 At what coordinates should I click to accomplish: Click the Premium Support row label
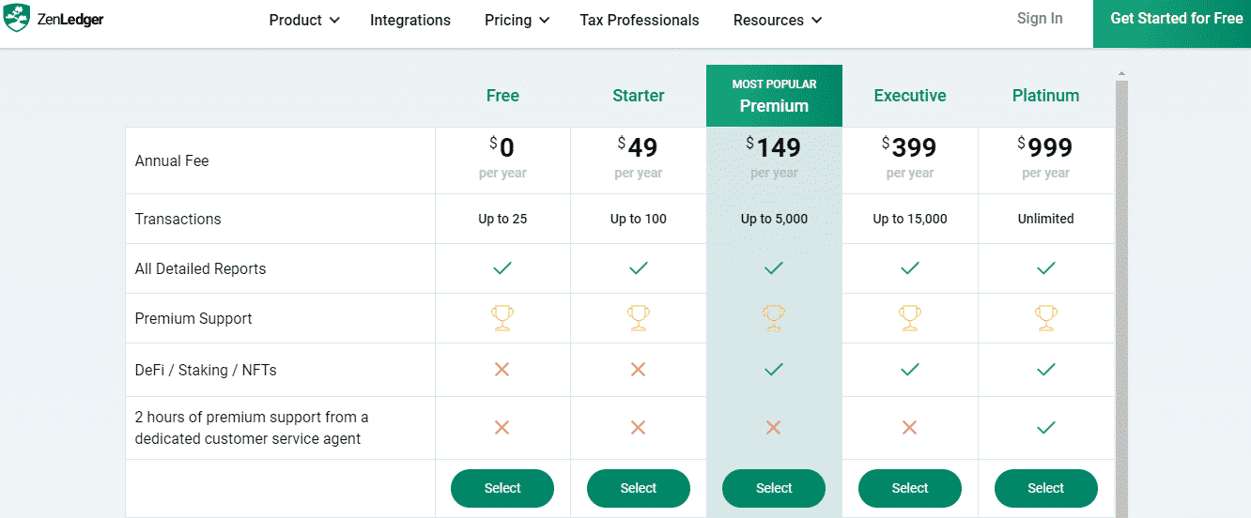193,318
